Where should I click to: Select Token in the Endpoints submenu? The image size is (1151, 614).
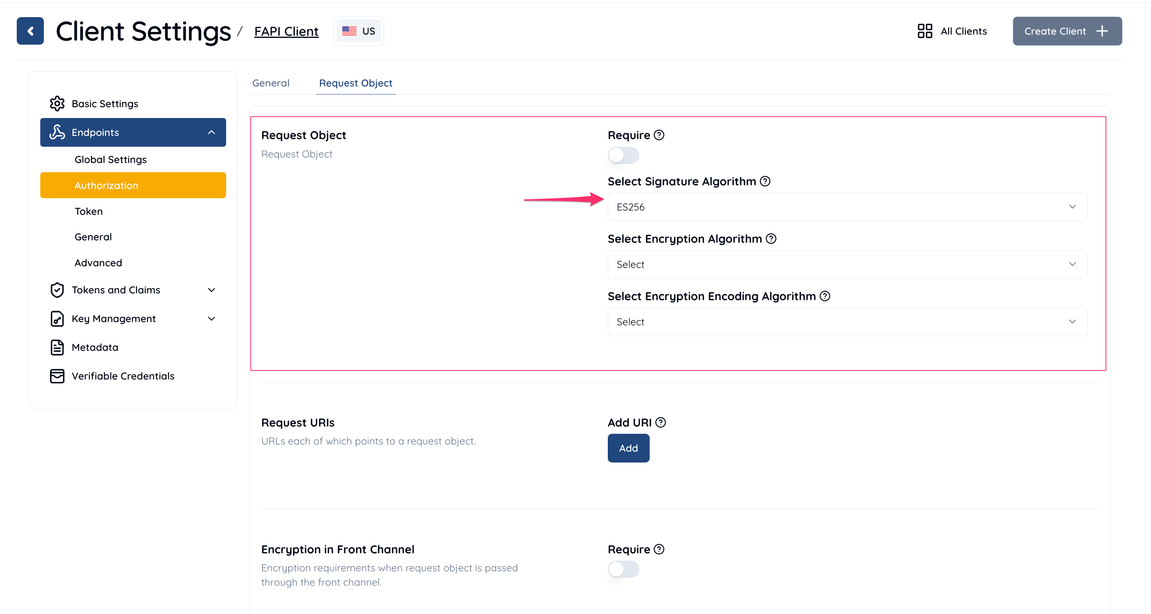coord(89,211)
